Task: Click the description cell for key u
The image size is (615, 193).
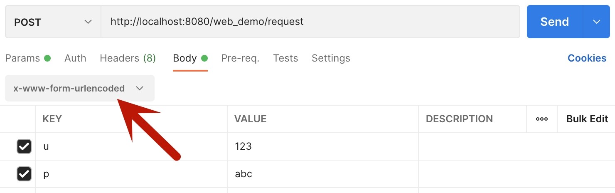Action: pos(515,146)
